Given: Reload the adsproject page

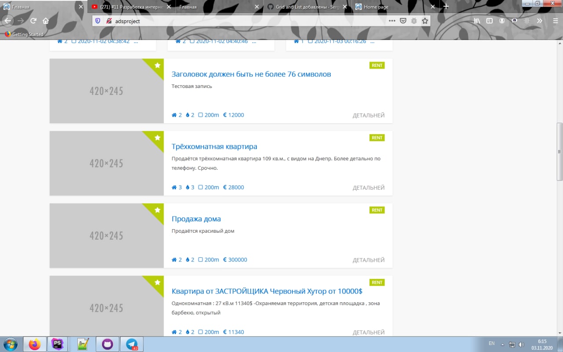Looking at the screenshot, I should click(x=33, y=21).
